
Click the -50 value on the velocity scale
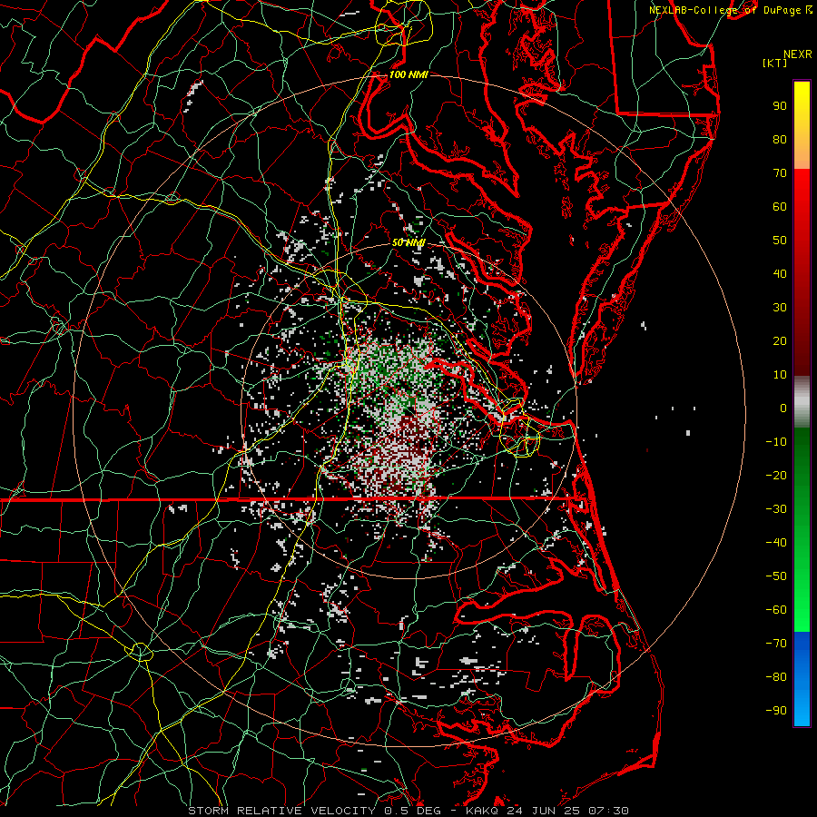[x=776, y=576]
